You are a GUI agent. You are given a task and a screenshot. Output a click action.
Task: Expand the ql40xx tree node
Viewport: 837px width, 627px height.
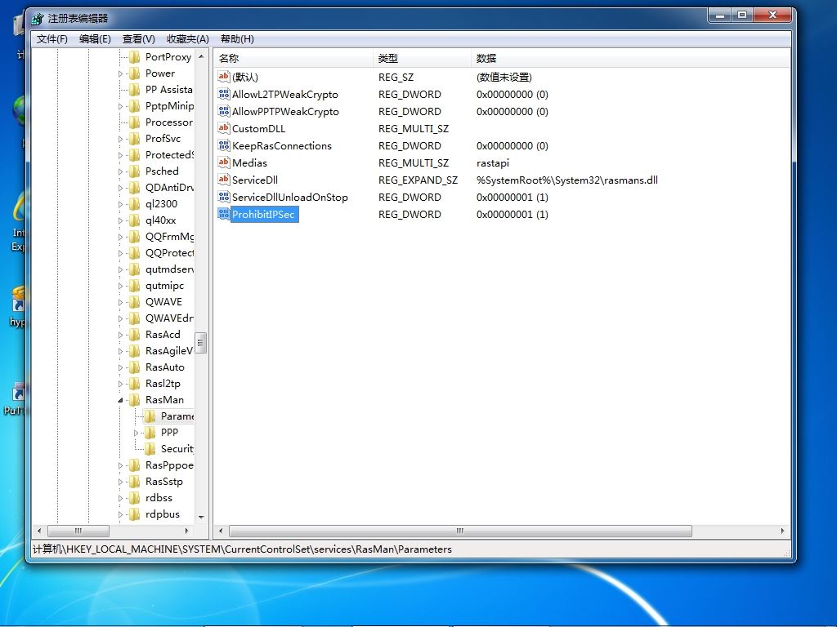tap(121, 220)
